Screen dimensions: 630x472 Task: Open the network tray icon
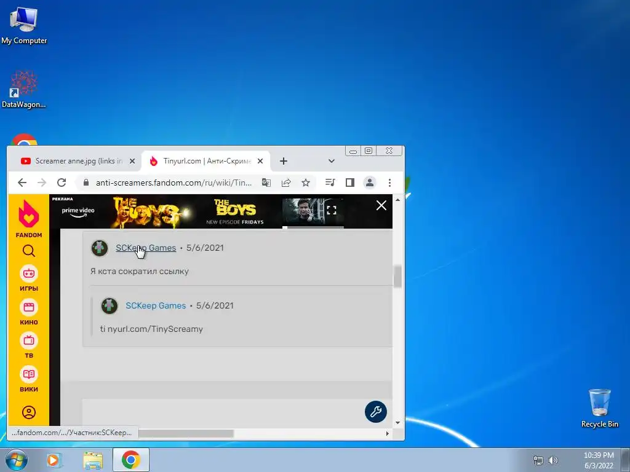(538, 460)
